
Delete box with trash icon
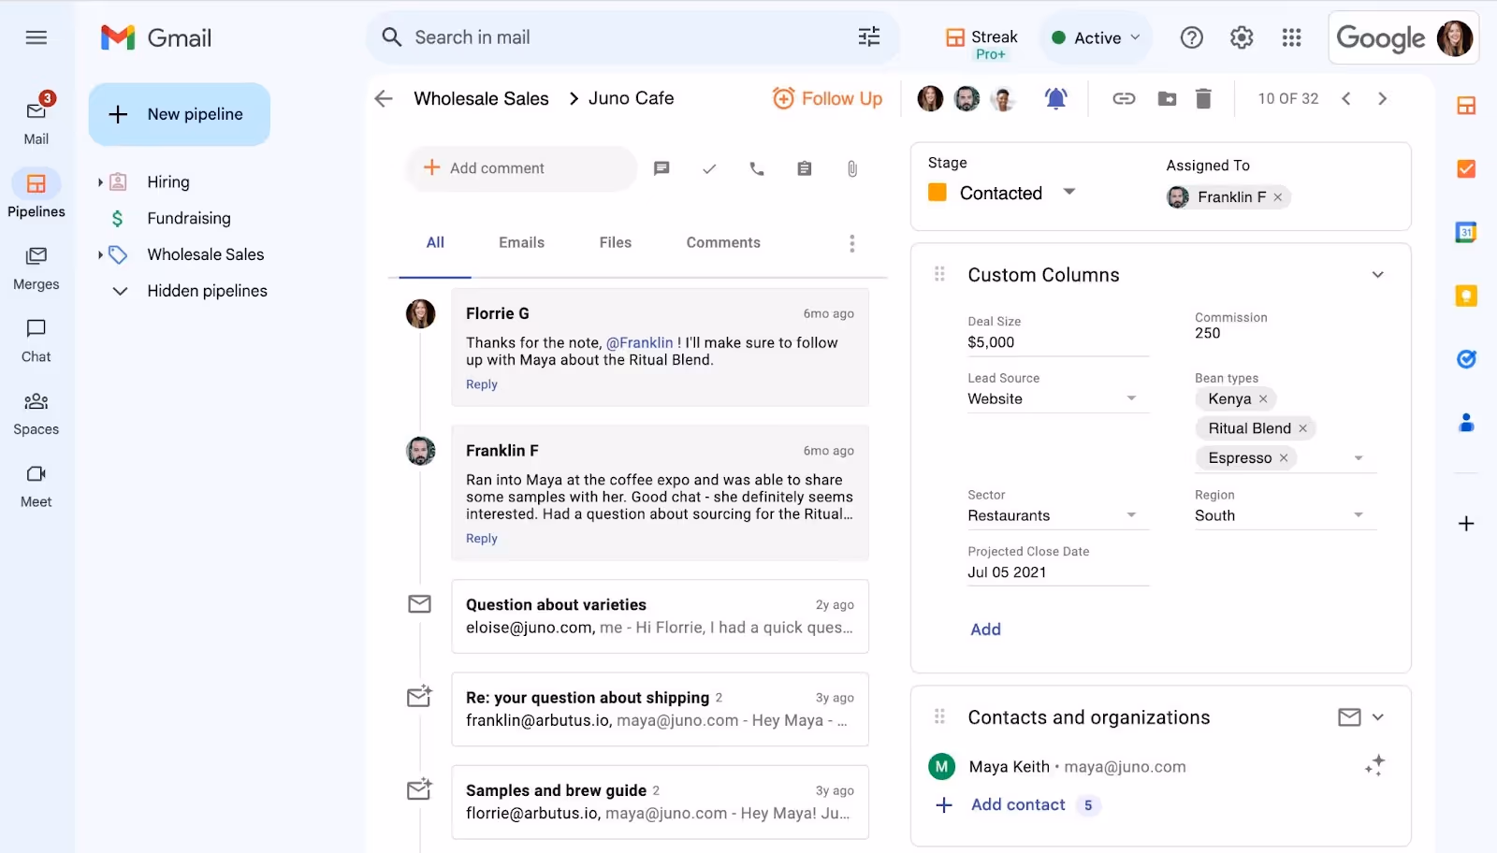tap(1203, 98)
